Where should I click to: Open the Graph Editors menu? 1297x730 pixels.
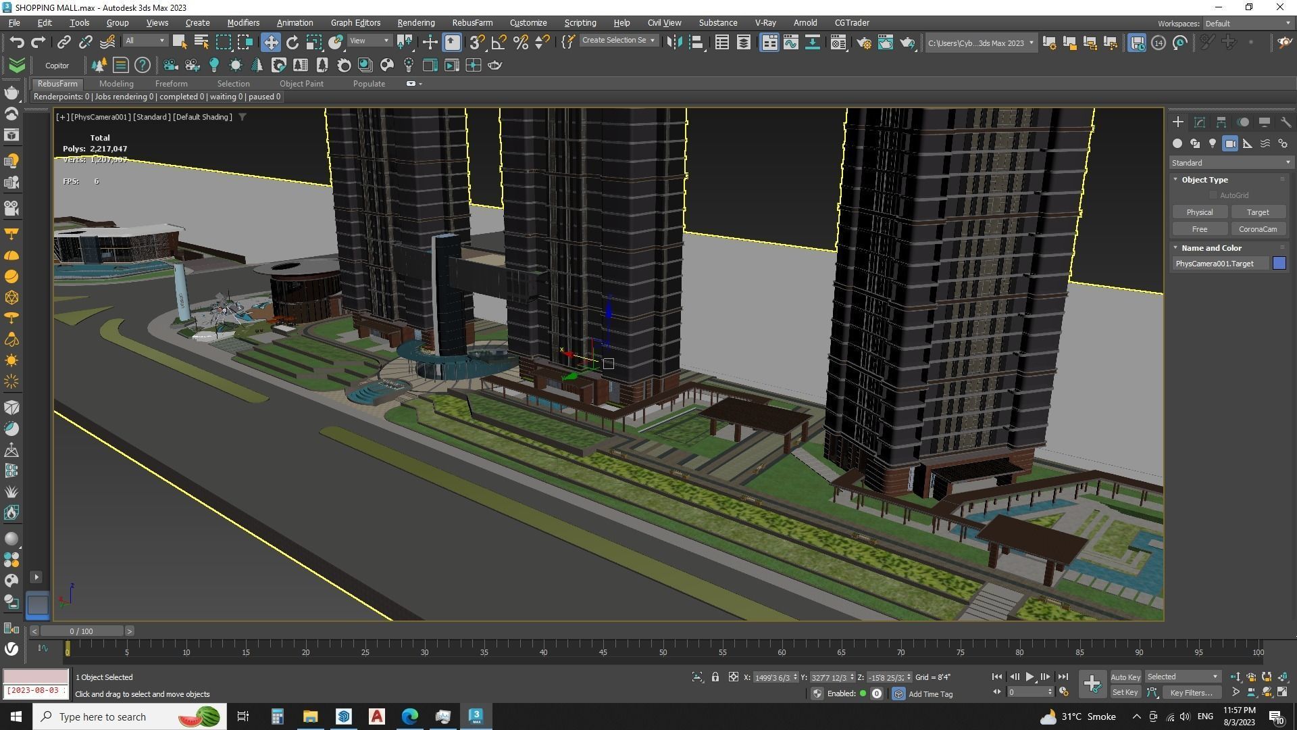click(355, 23)
